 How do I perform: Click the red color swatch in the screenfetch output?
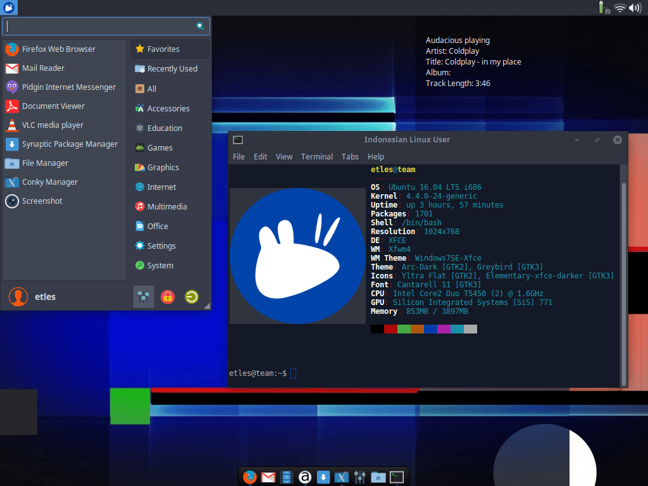[x=390, y=328]
